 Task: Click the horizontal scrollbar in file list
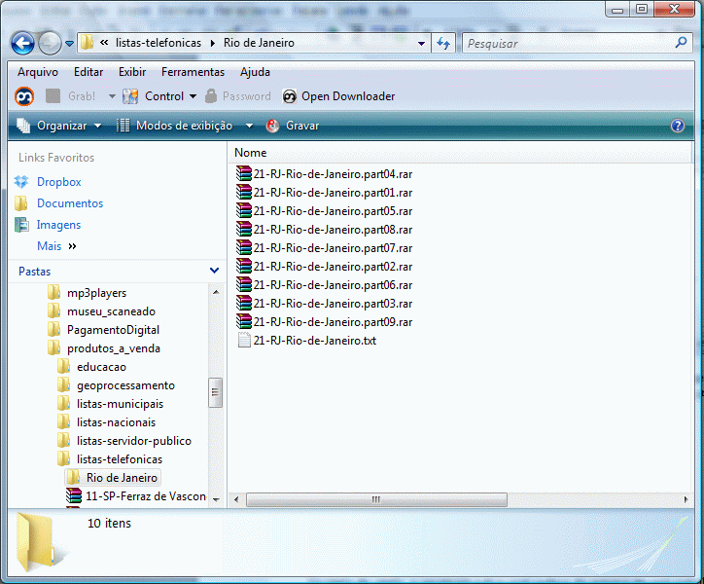coord(375,499)
